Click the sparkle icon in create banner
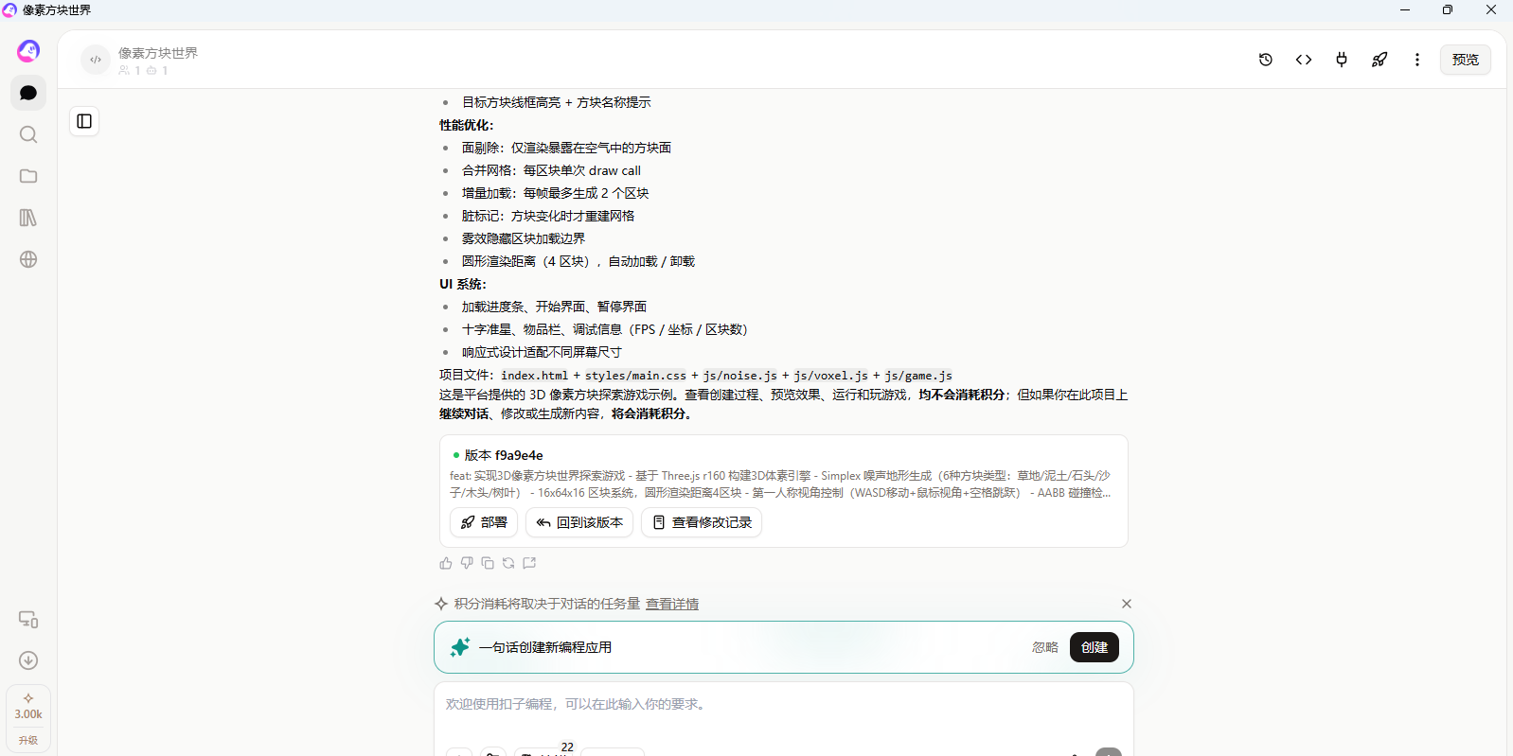This screenshot has height=756, width=1513. (460, 647)
